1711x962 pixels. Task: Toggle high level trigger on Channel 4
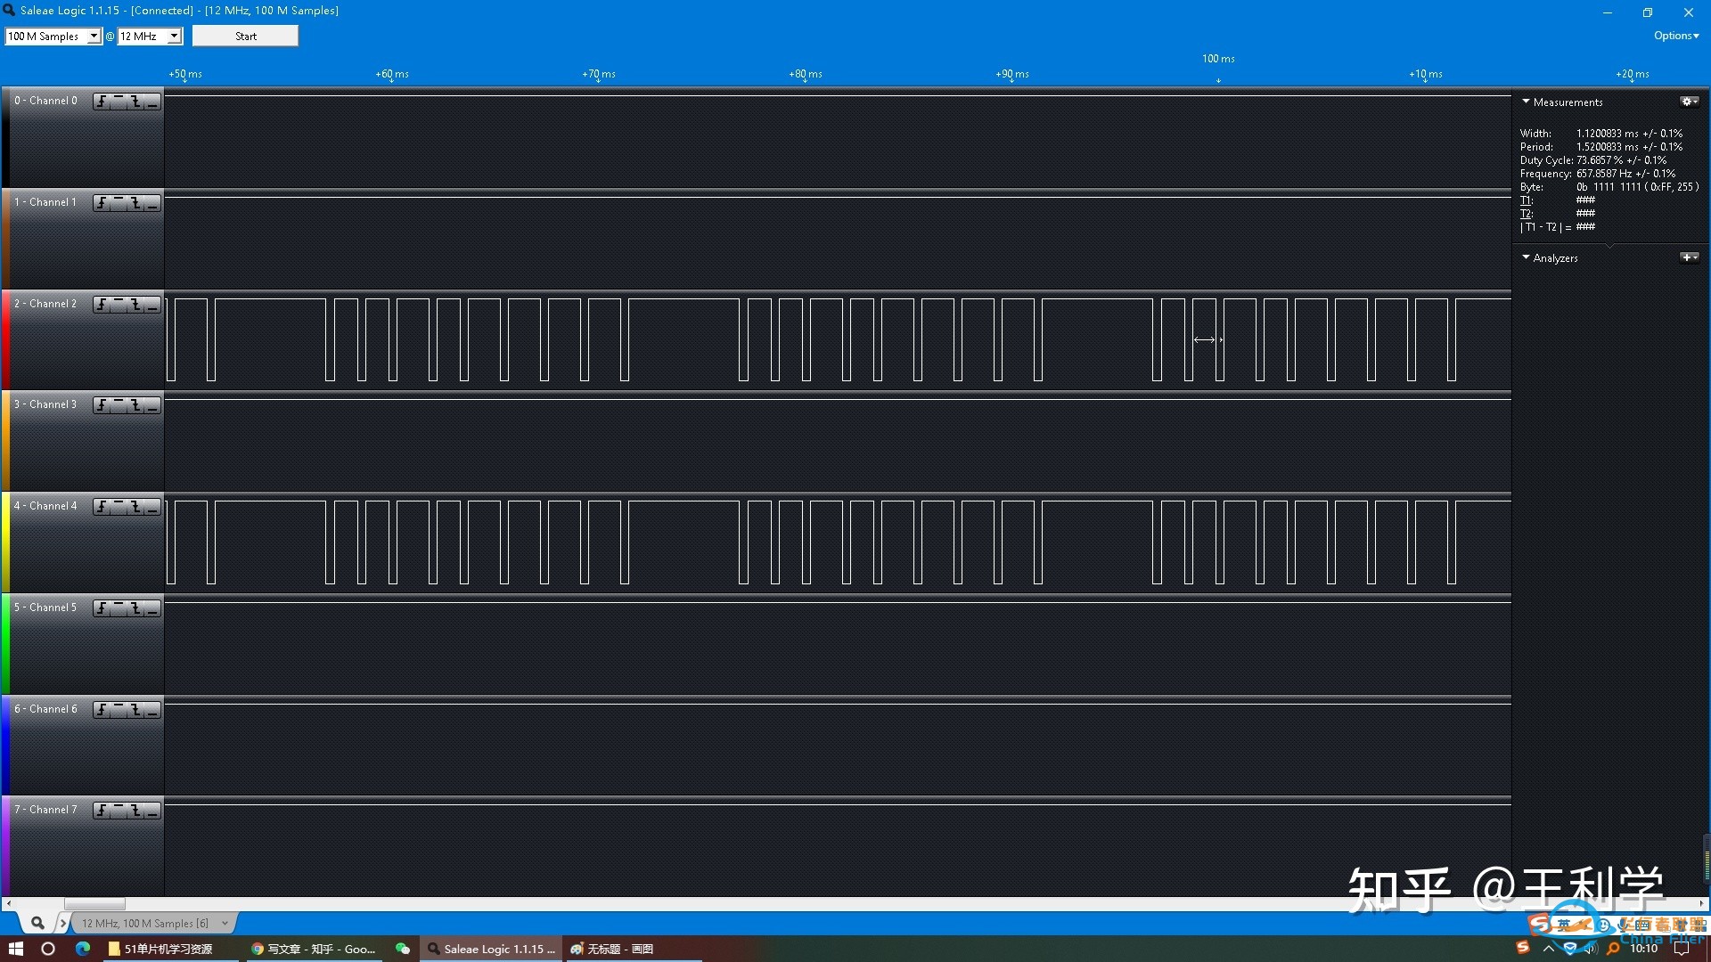[x=119, y=507]
